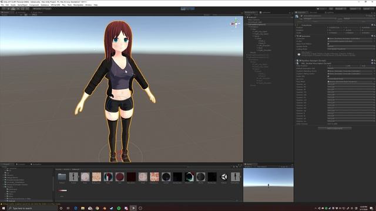Select the Unity scene asset in Project

[x=224, y=177]
